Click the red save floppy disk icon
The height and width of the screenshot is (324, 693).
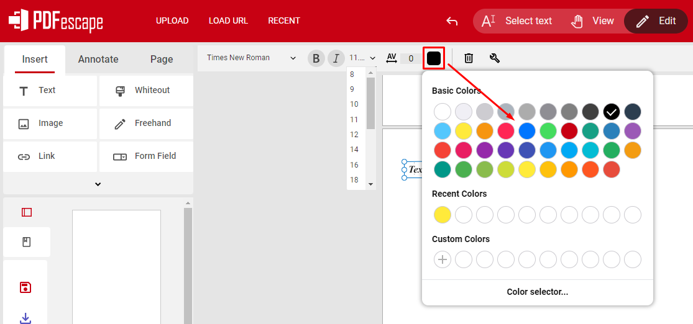[25, 287]
